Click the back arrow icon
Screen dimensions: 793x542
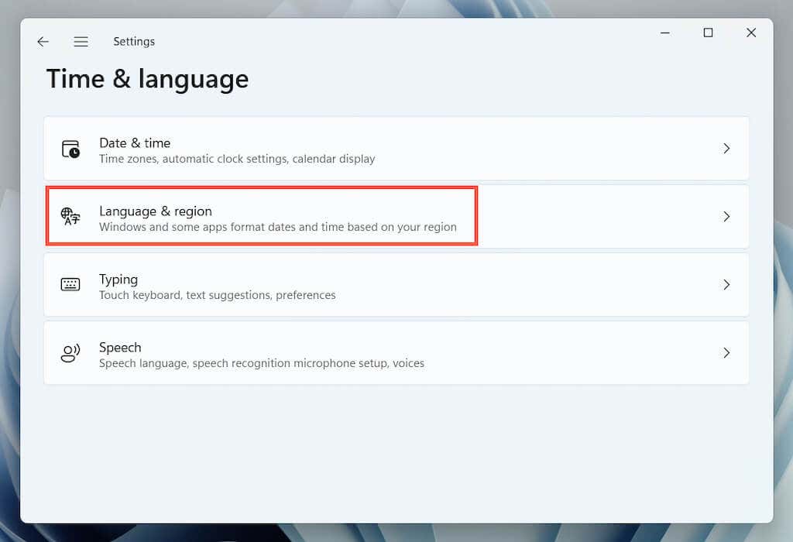coord(43,42)
